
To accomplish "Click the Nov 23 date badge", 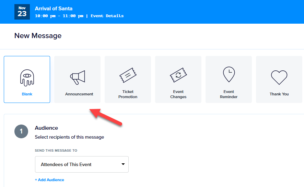I will tap(22, 12).
